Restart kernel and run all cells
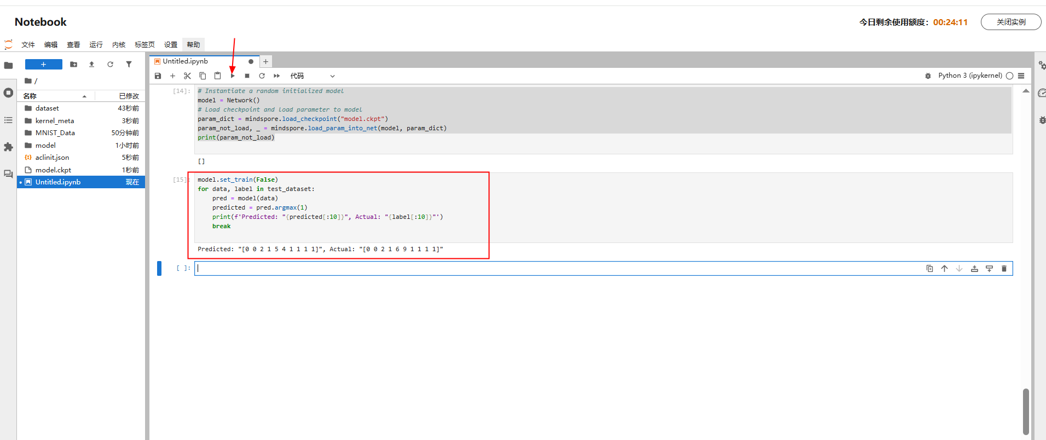This screenshot has height=440, width=1046. 277,76
